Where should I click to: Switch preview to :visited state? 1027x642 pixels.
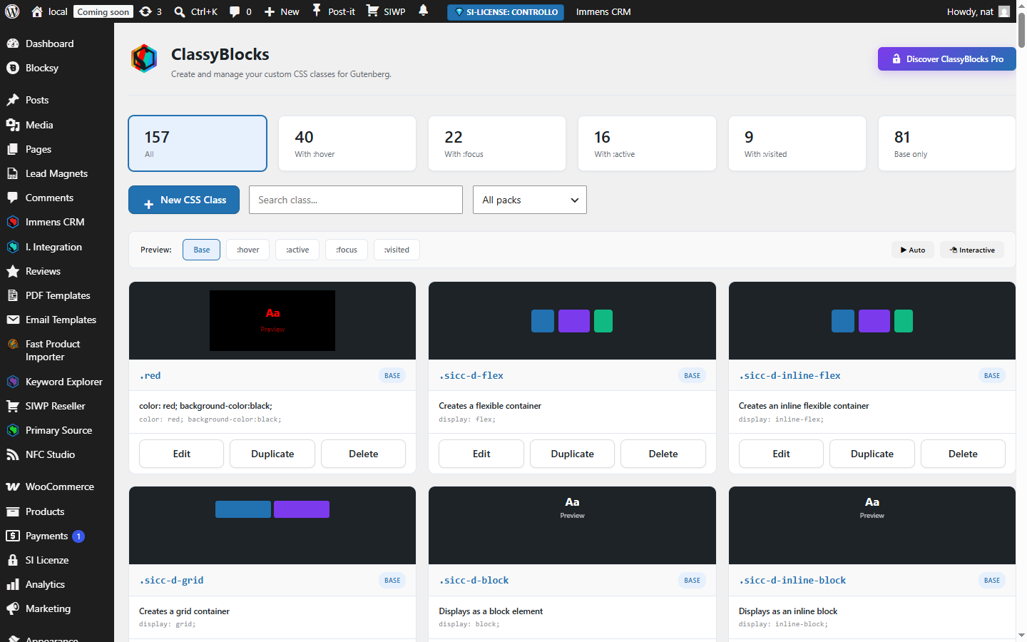pos(397,250)
